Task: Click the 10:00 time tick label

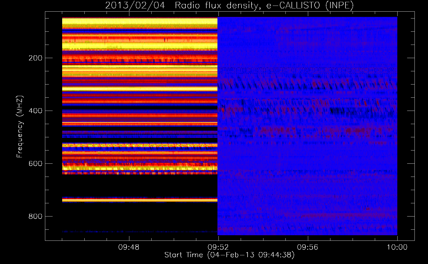Action: (397, 247)
